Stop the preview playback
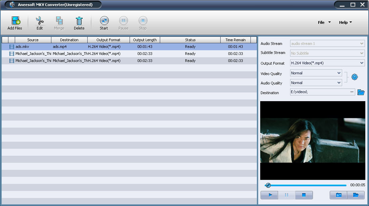This screenshot has width=369, height=206. (x=304, y=195)
